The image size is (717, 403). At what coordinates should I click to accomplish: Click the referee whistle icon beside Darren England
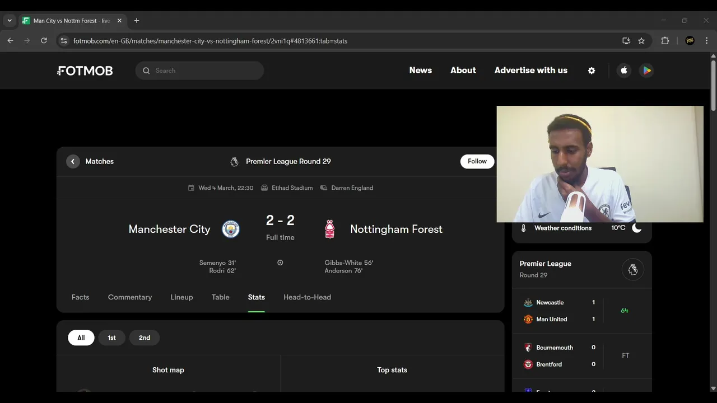[x=324, y=188]
